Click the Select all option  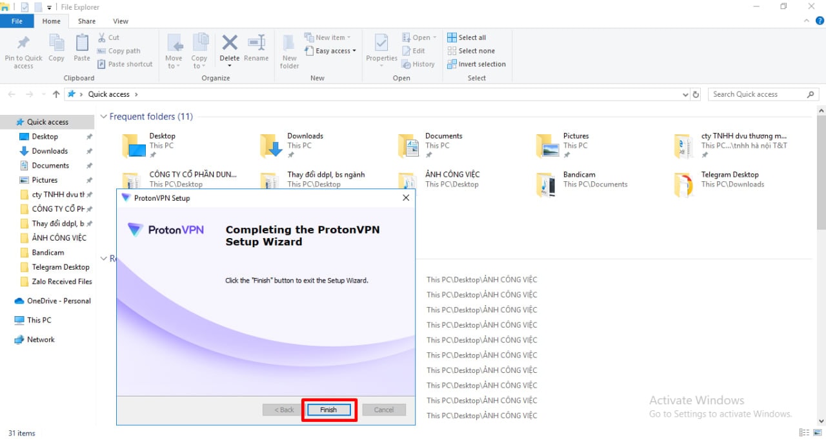(x=472, y=37)
